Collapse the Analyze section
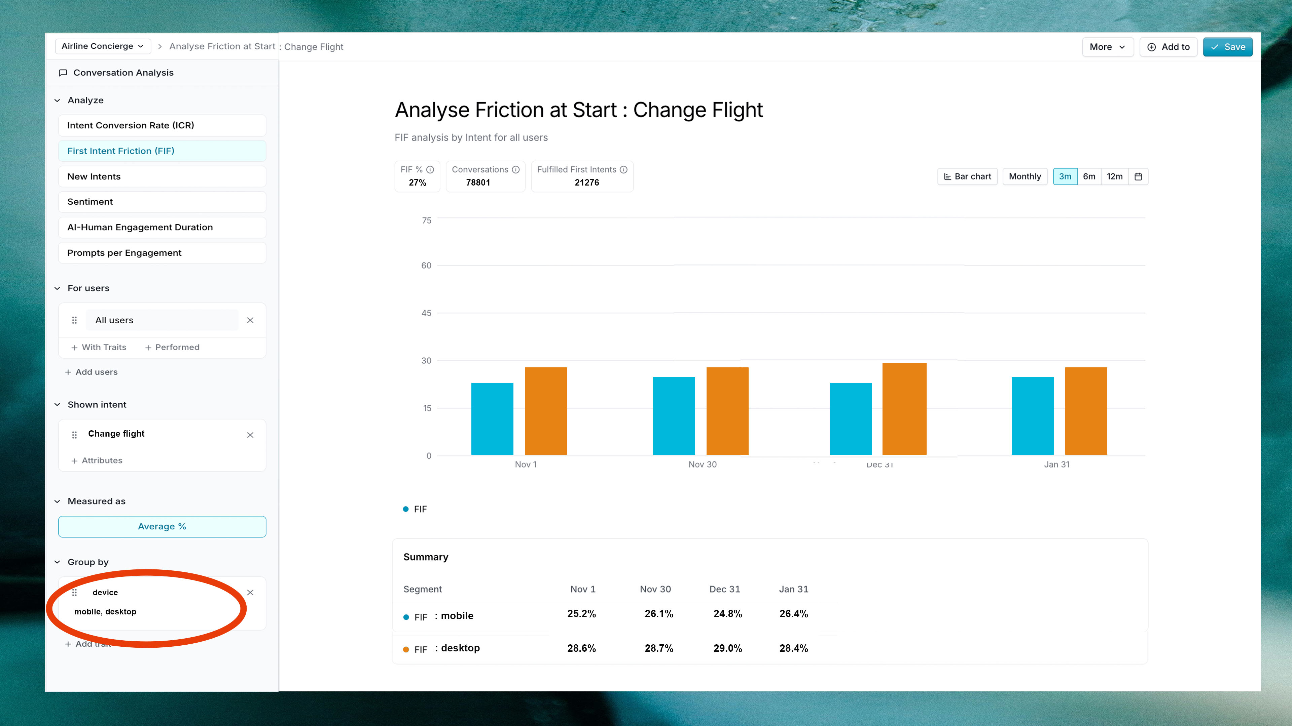This screenshot has width=1292, height=726. coord(57,100)
